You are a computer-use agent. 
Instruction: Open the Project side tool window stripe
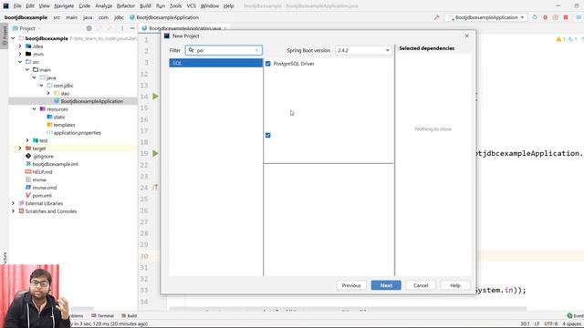[x=5, y=36]
